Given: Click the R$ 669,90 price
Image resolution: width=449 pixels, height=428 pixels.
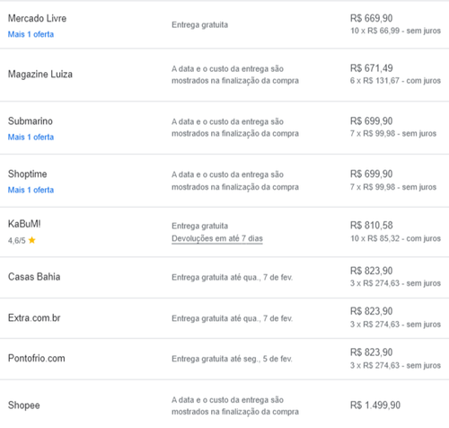Looking at the screenshot, I should tap(372, 18).
